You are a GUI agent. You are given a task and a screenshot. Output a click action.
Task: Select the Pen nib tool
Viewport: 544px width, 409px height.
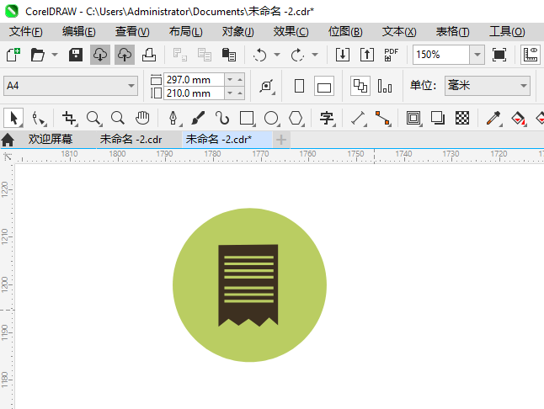(x=173, y=118)
